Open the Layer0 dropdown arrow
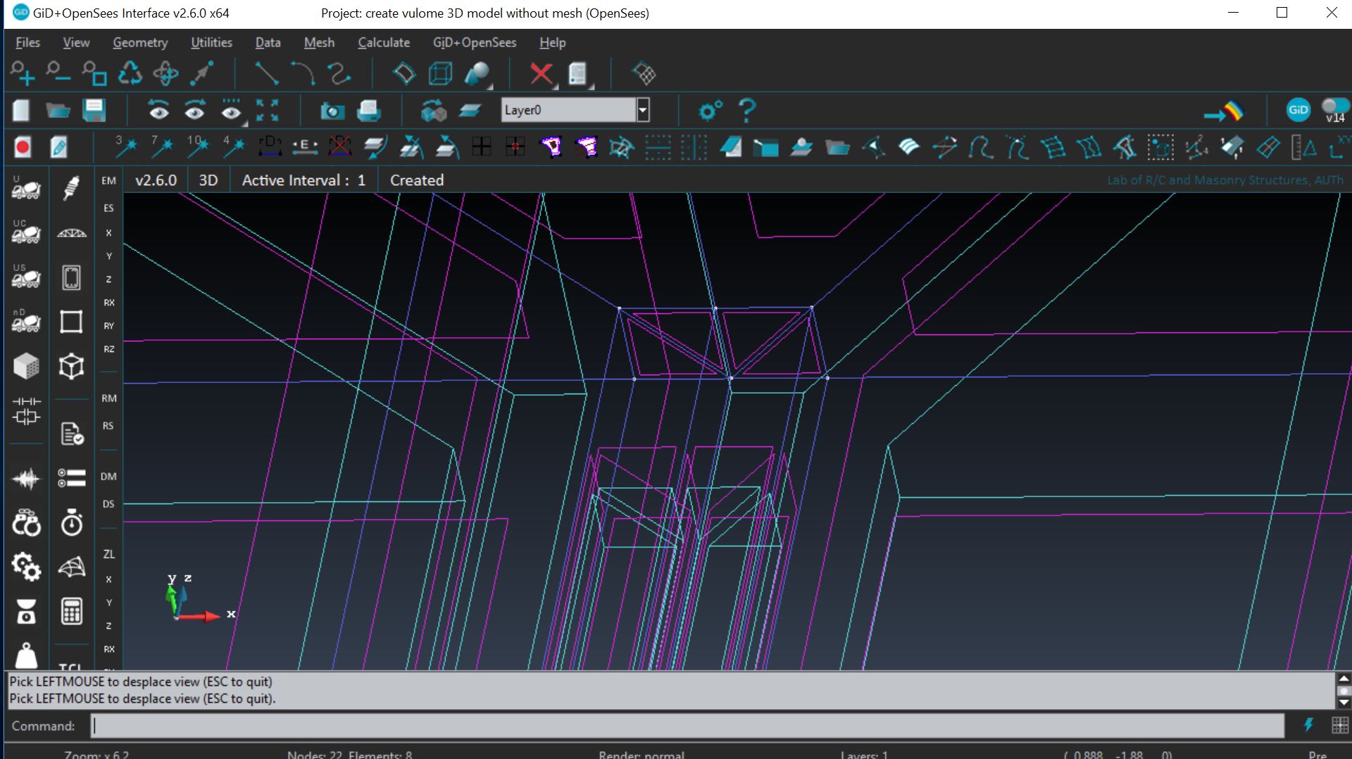 pos(642,111)
